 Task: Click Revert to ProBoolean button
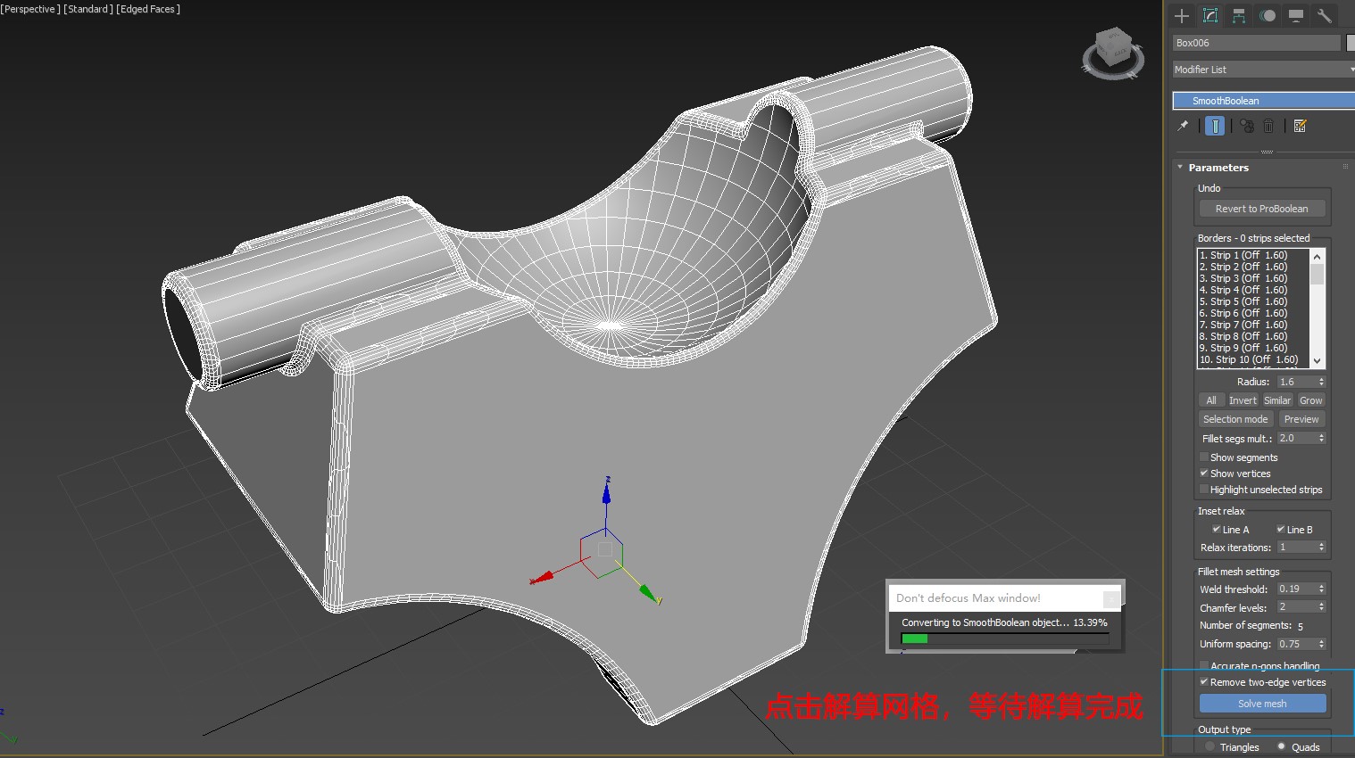click(1261, 209)
